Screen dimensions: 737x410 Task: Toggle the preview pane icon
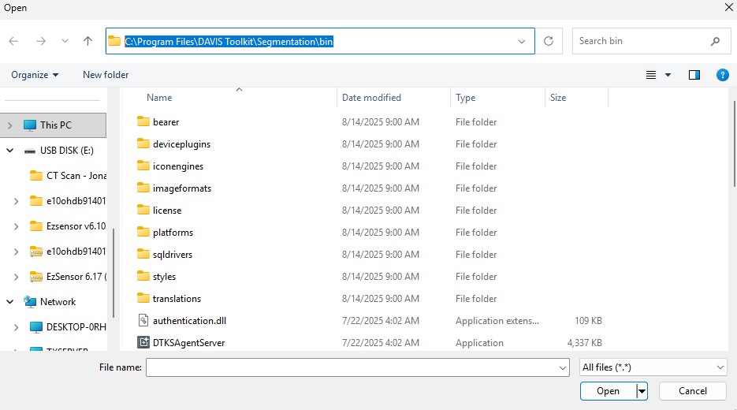[x=694, y=75]
